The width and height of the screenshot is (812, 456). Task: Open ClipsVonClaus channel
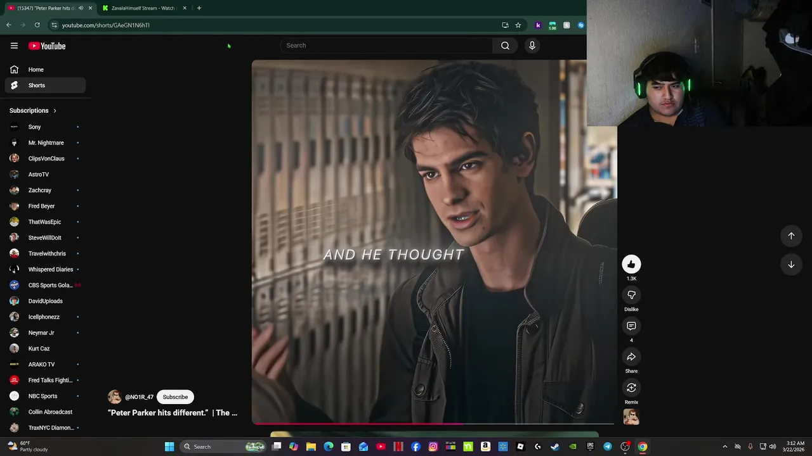click(x=45, y=158)
